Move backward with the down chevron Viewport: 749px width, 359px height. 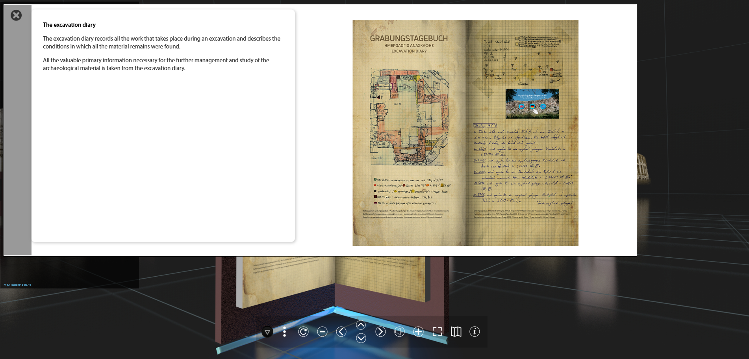[361, 338]
